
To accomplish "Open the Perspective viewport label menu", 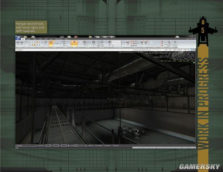I will (20, 50).
